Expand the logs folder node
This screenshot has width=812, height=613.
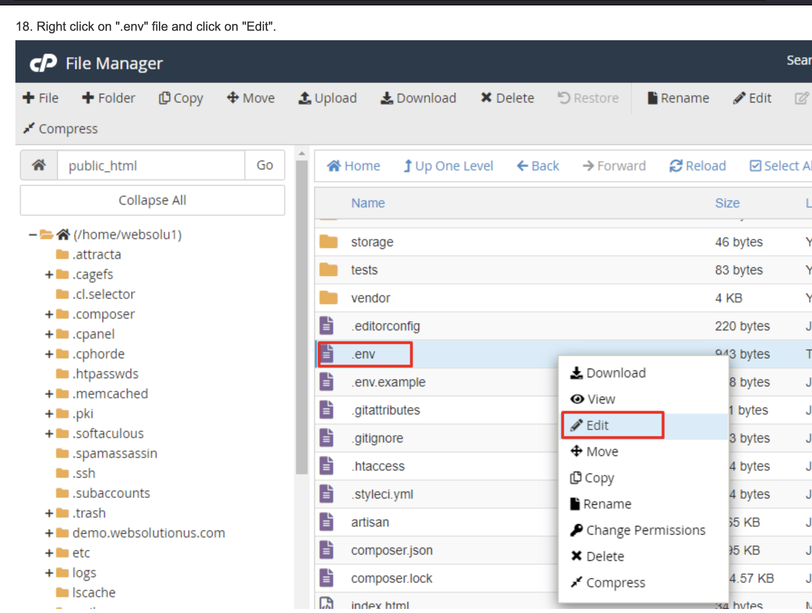[49, 573]
